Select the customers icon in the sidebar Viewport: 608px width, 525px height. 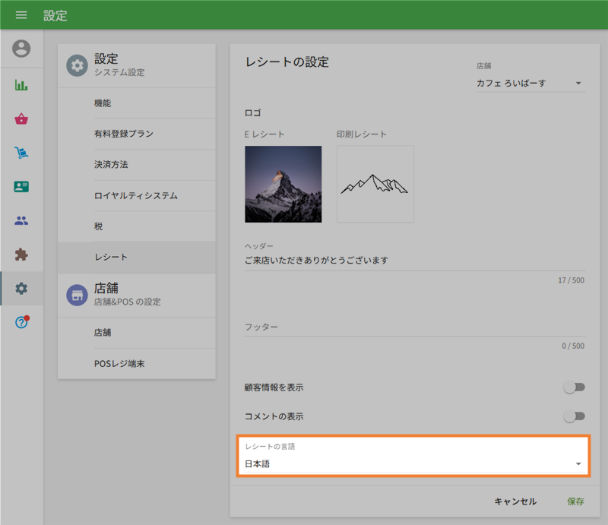pyautogui.click(x=21, y=220)
